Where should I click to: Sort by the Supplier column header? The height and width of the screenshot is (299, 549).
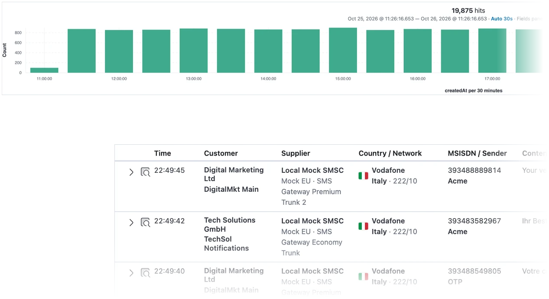[296, 153]
